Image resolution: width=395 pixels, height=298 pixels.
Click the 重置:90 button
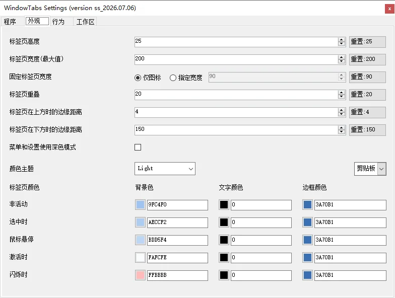click(367, 77)
